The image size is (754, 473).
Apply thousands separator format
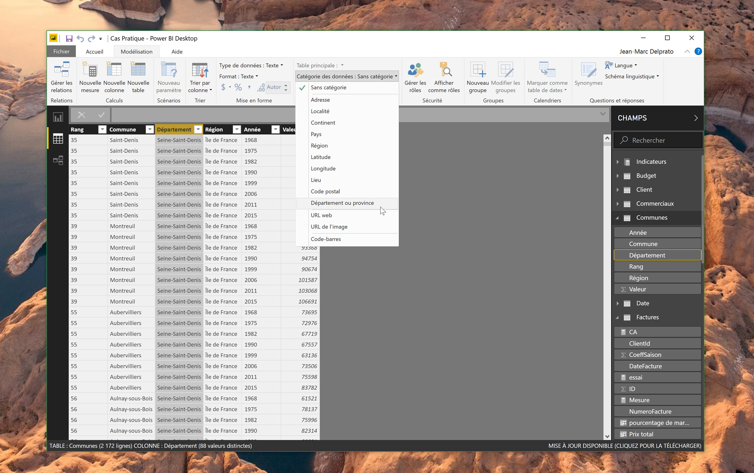point(249,87)
